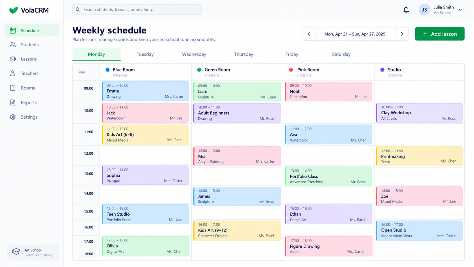This screenshot has width=474, height=267.
Task: Click the Blue Room color dot
Action: pos(107,70)
